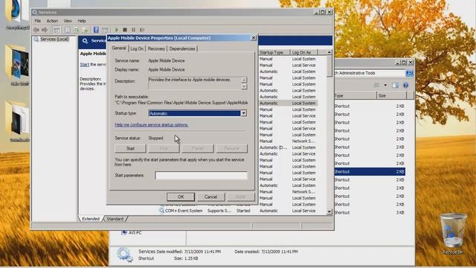Open the view options dropdown arrow in Explorer
Viewport: 476px width, 268px height.
[385, 86]
